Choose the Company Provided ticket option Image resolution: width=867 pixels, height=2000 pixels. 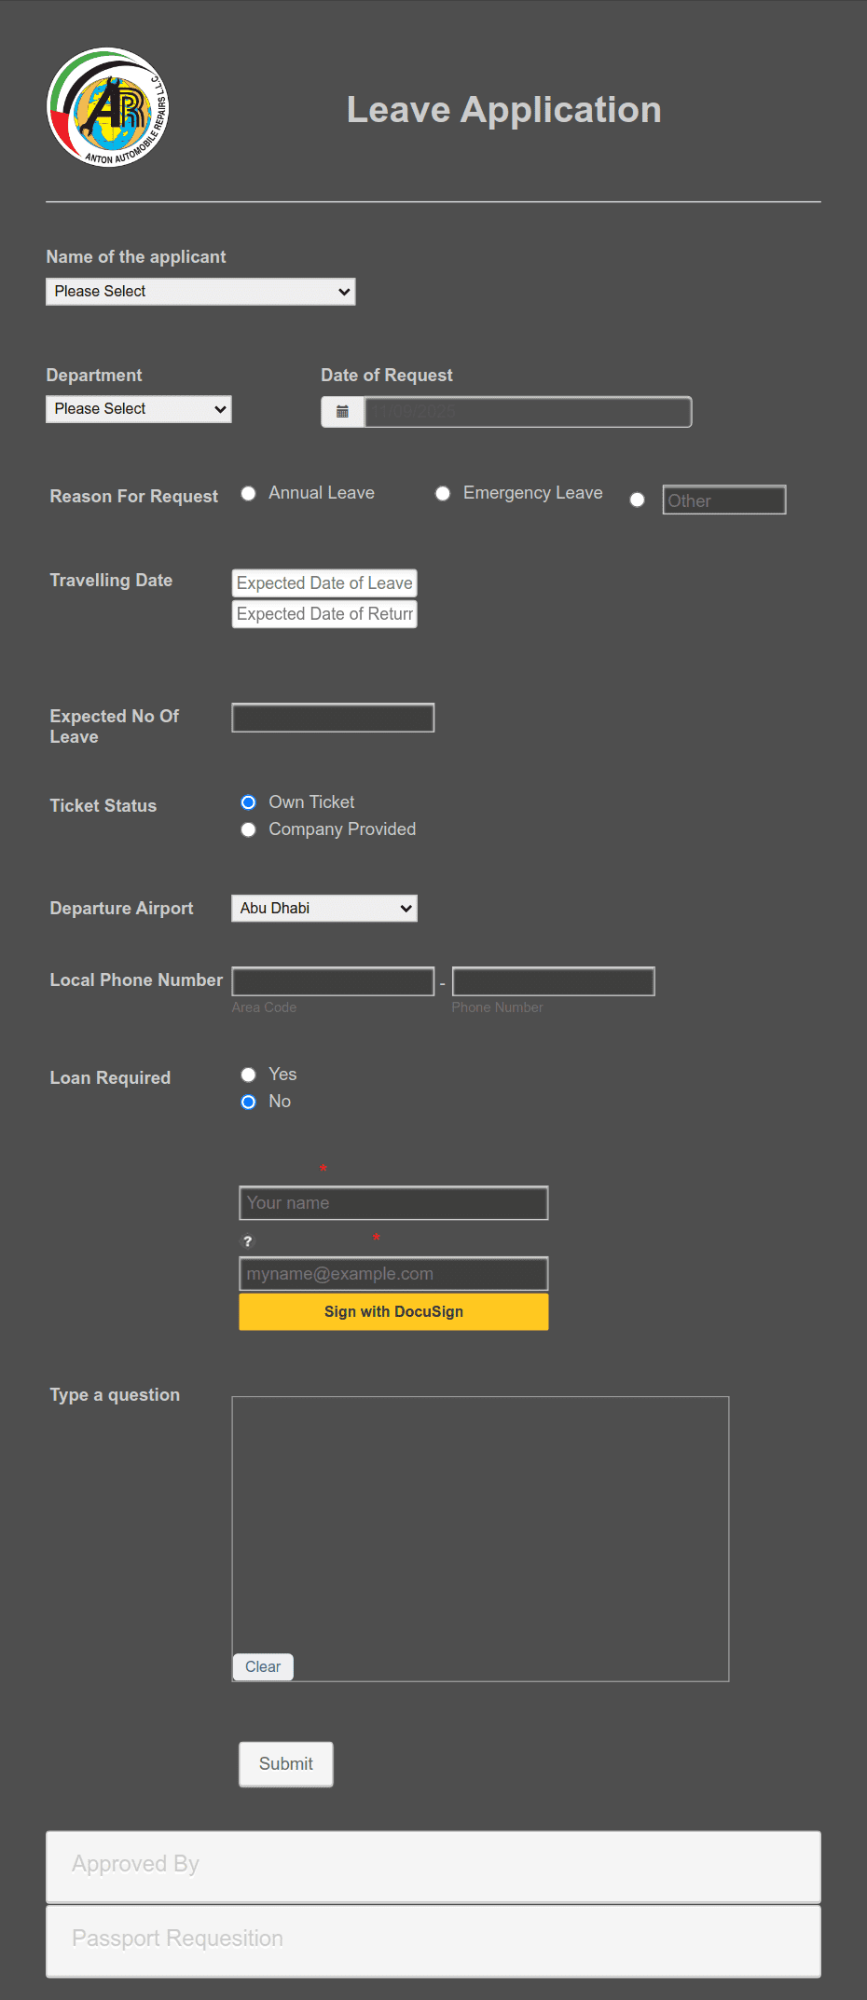(x=248, y=829)
